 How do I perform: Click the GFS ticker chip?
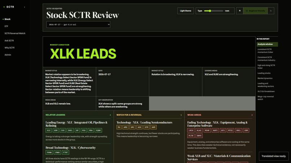(x=223, y=131)
